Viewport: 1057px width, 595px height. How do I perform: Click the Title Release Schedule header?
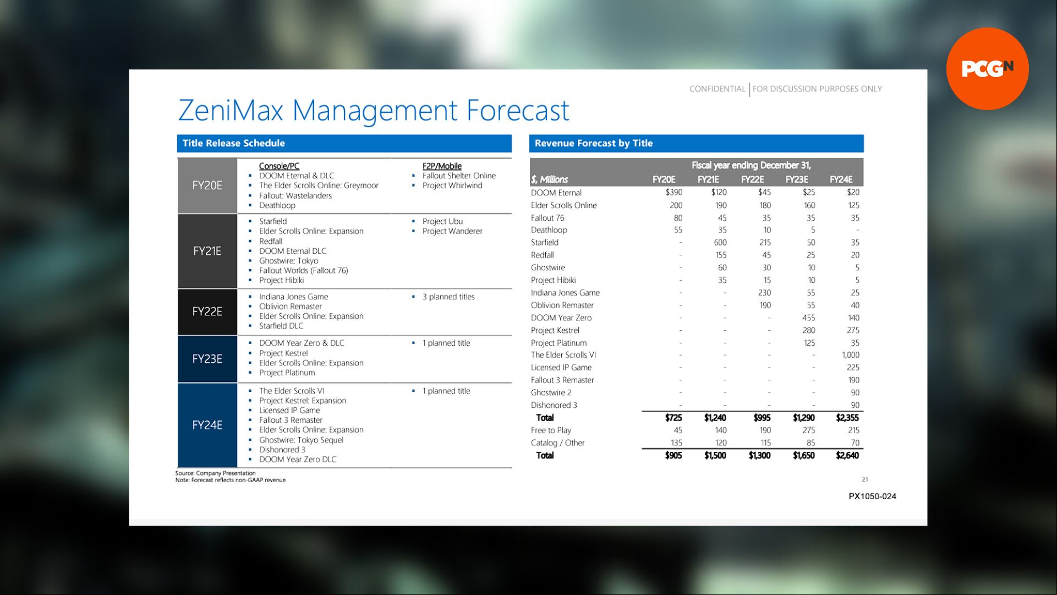(344, 143)
